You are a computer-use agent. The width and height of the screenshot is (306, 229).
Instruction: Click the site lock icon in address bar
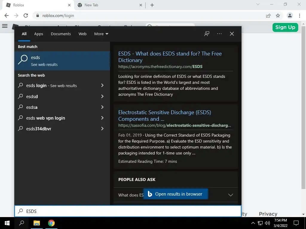[x=38, y=16]
